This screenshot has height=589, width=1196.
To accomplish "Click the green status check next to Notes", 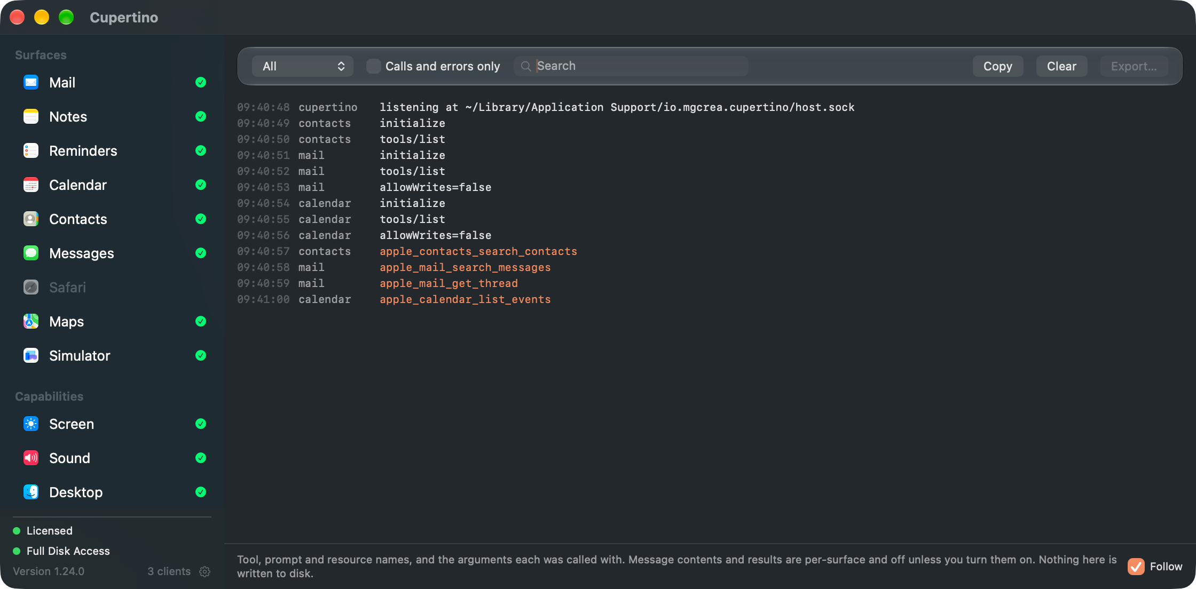I will 201,116.
